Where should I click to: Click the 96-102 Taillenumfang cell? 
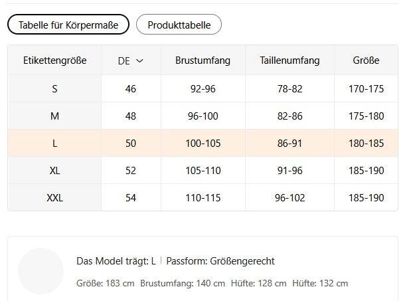pos(290,197)
